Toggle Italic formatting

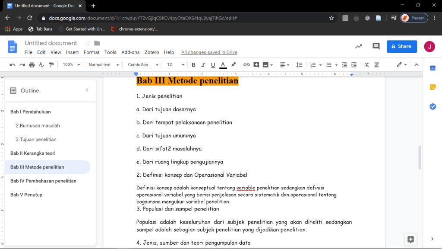tap(203, 65)
